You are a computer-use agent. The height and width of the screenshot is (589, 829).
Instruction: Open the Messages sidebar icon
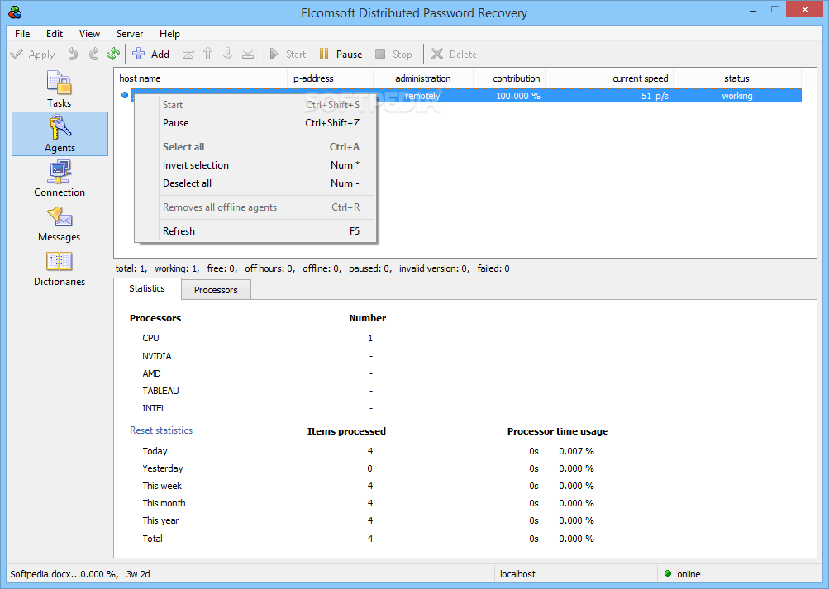tap(60, 224)
